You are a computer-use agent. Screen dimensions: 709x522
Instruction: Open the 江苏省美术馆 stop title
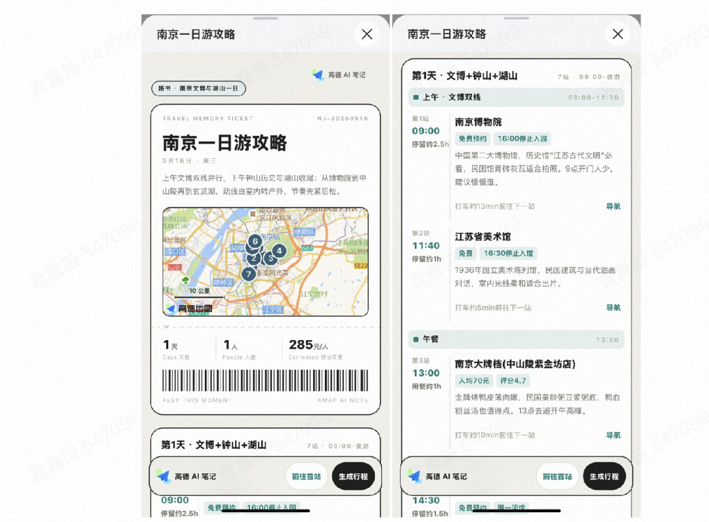click(483, 236)
